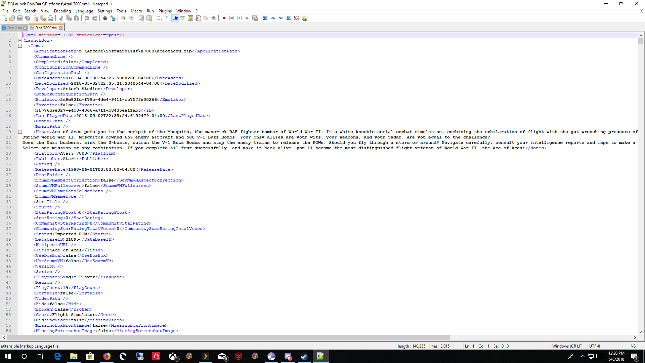Create a new document with toolbar icon
Image resolution: width=645 pixels, height=363 pixels.
(5, 18)
